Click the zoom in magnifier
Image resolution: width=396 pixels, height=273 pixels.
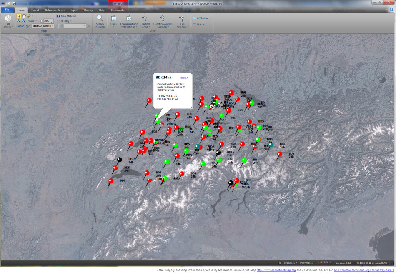point(19,21)
